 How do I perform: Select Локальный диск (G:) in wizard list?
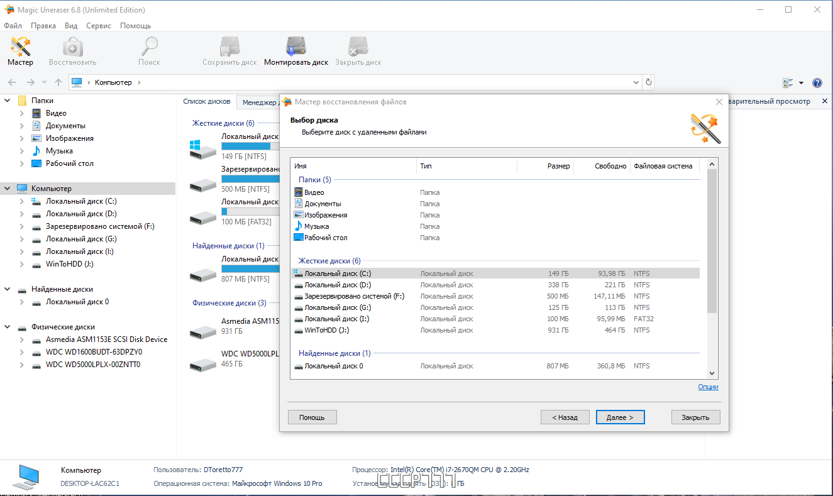tap(495, 307)
